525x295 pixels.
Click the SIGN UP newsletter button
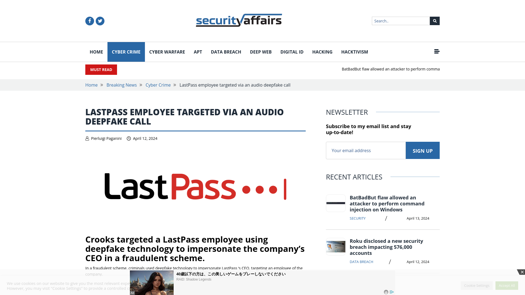pos(422,150)
